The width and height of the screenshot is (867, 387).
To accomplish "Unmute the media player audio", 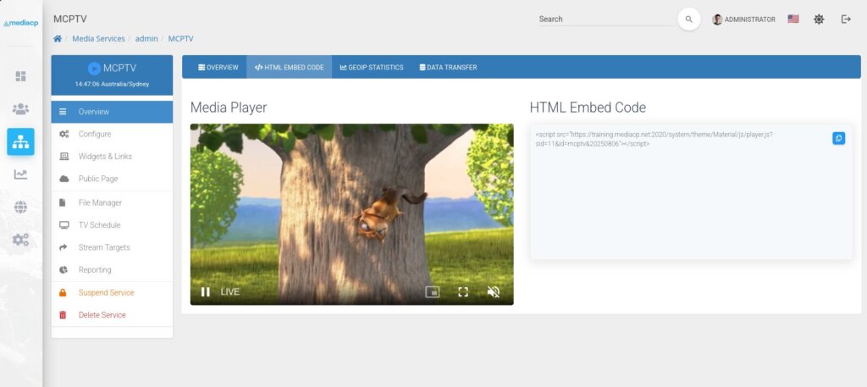I will click(x=494, y=292).
